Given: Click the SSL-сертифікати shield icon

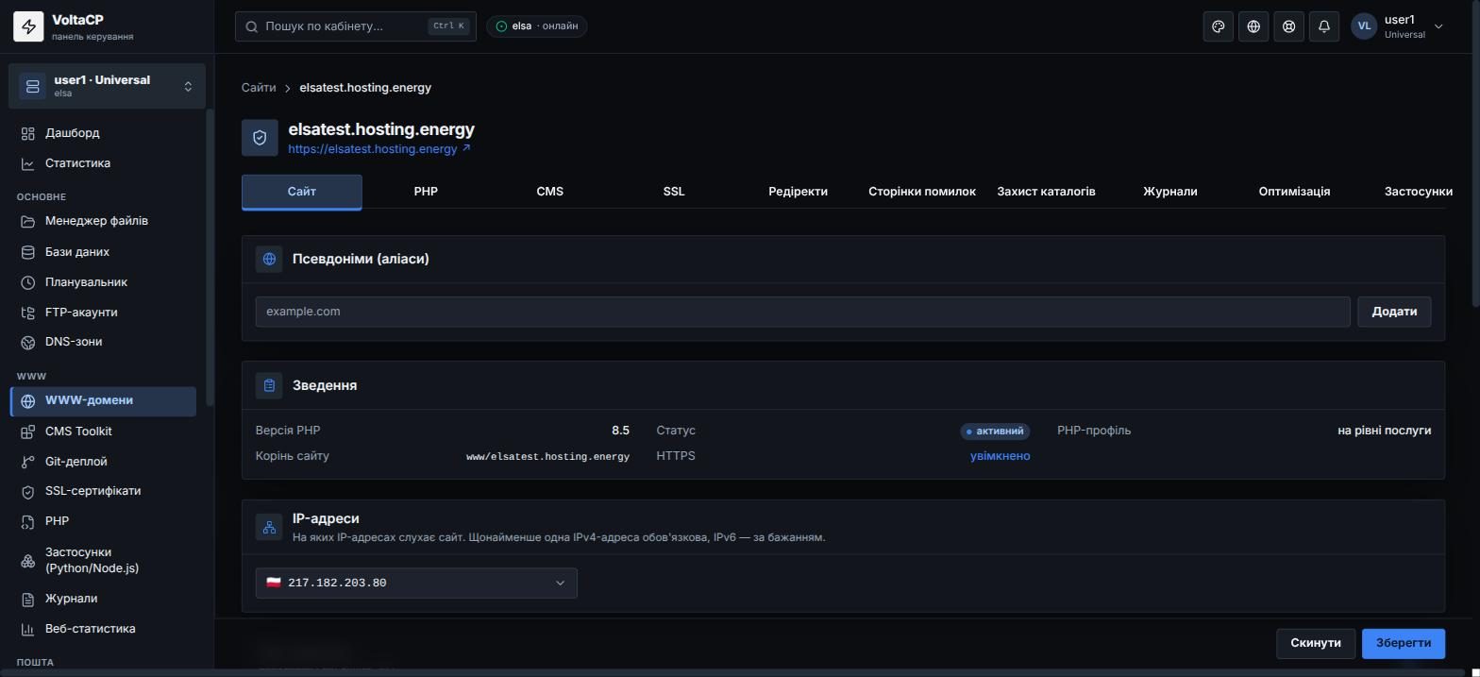Looking at the screenshot, I should coord(28,491).
